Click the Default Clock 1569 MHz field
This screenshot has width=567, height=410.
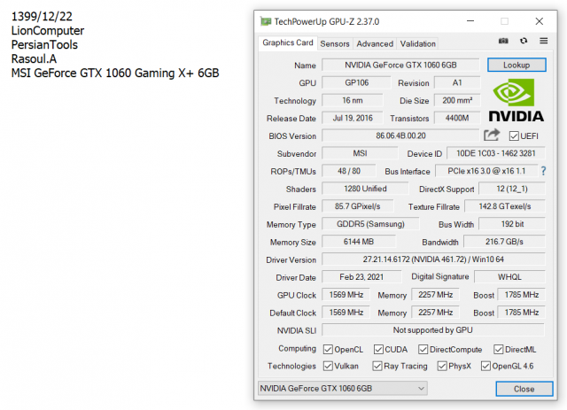point(346,313)
